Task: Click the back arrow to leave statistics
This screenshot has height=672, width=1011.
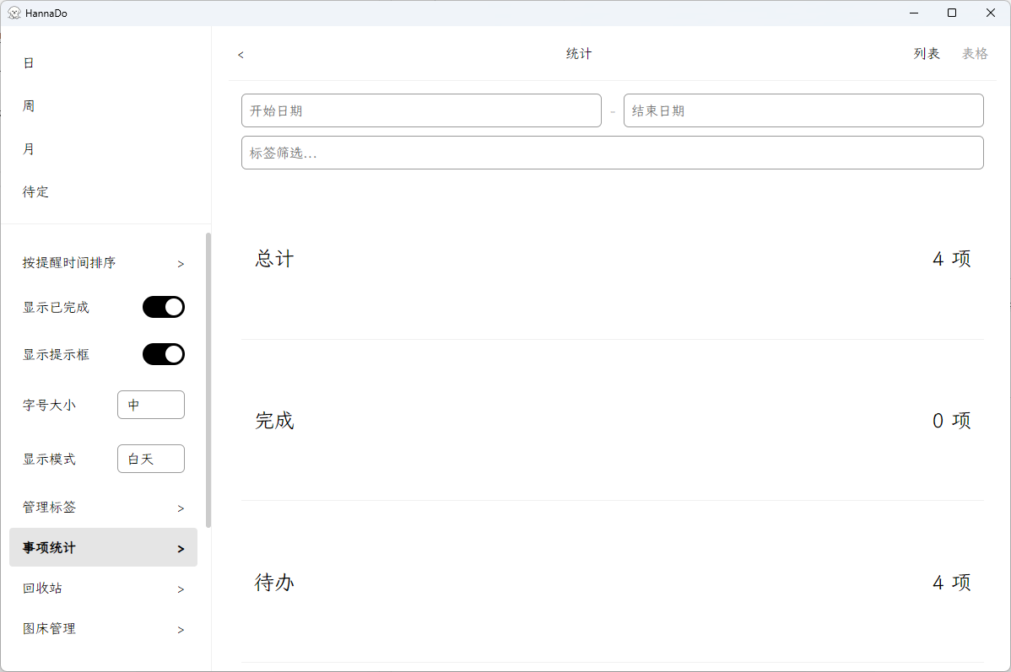Action: click(x=241, y=54)
